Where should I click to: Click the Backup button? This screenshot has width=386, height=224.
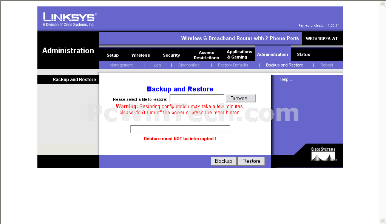point(224,161)
